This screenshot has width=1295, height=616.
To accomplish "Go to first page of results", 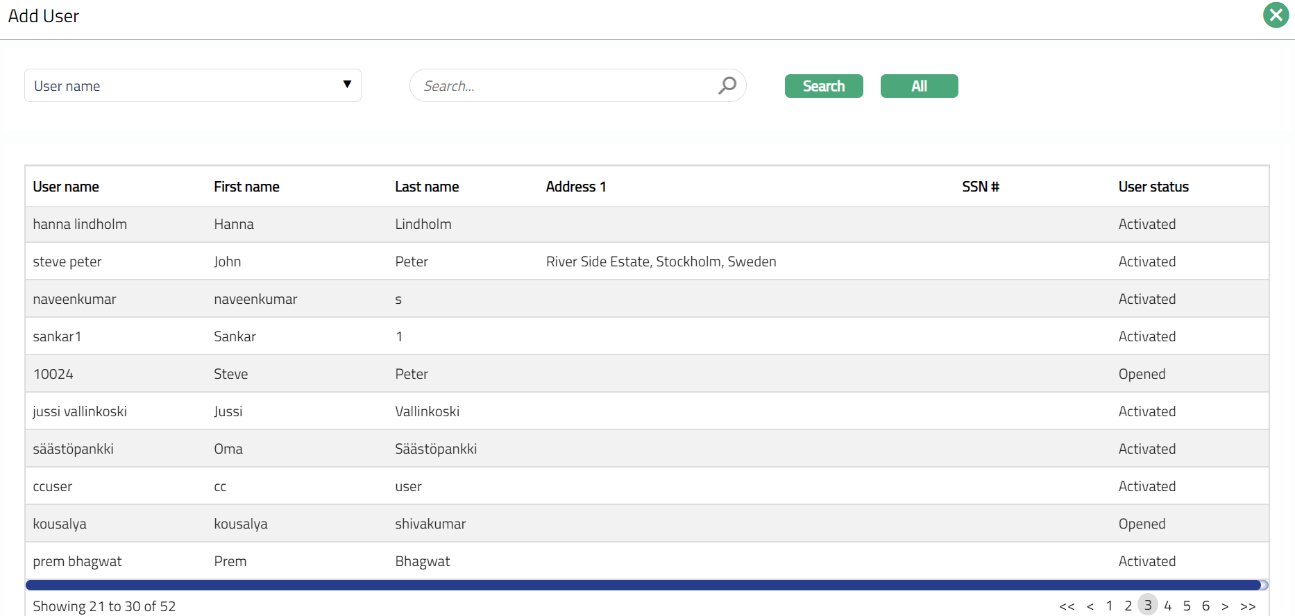I will tap(1067, 606).
